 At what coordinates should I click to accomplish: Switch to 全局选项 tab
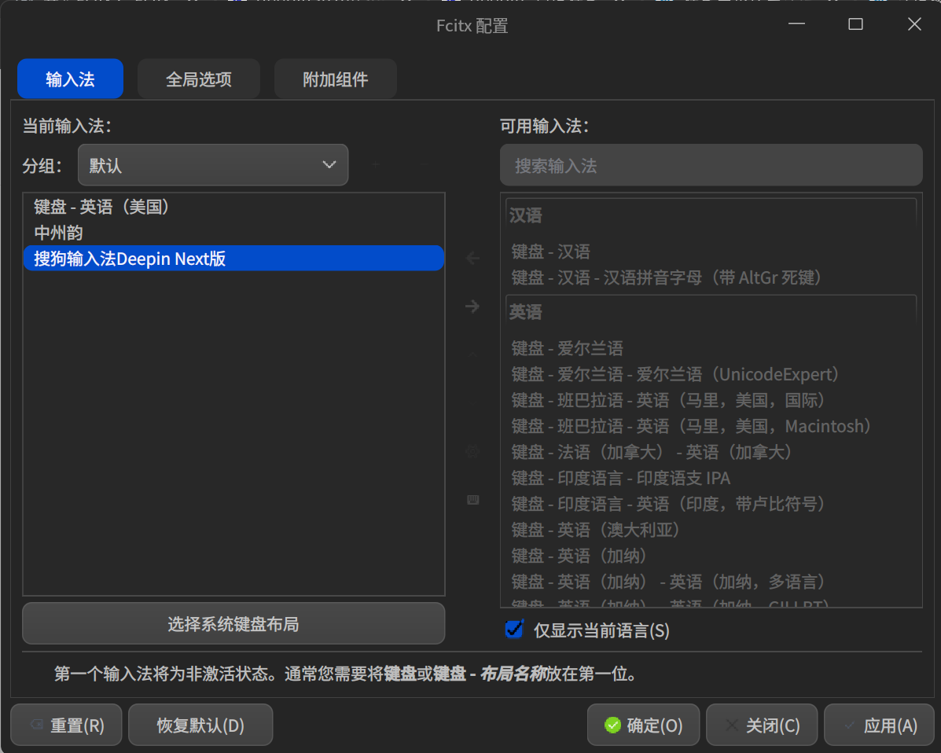(199, 79)
